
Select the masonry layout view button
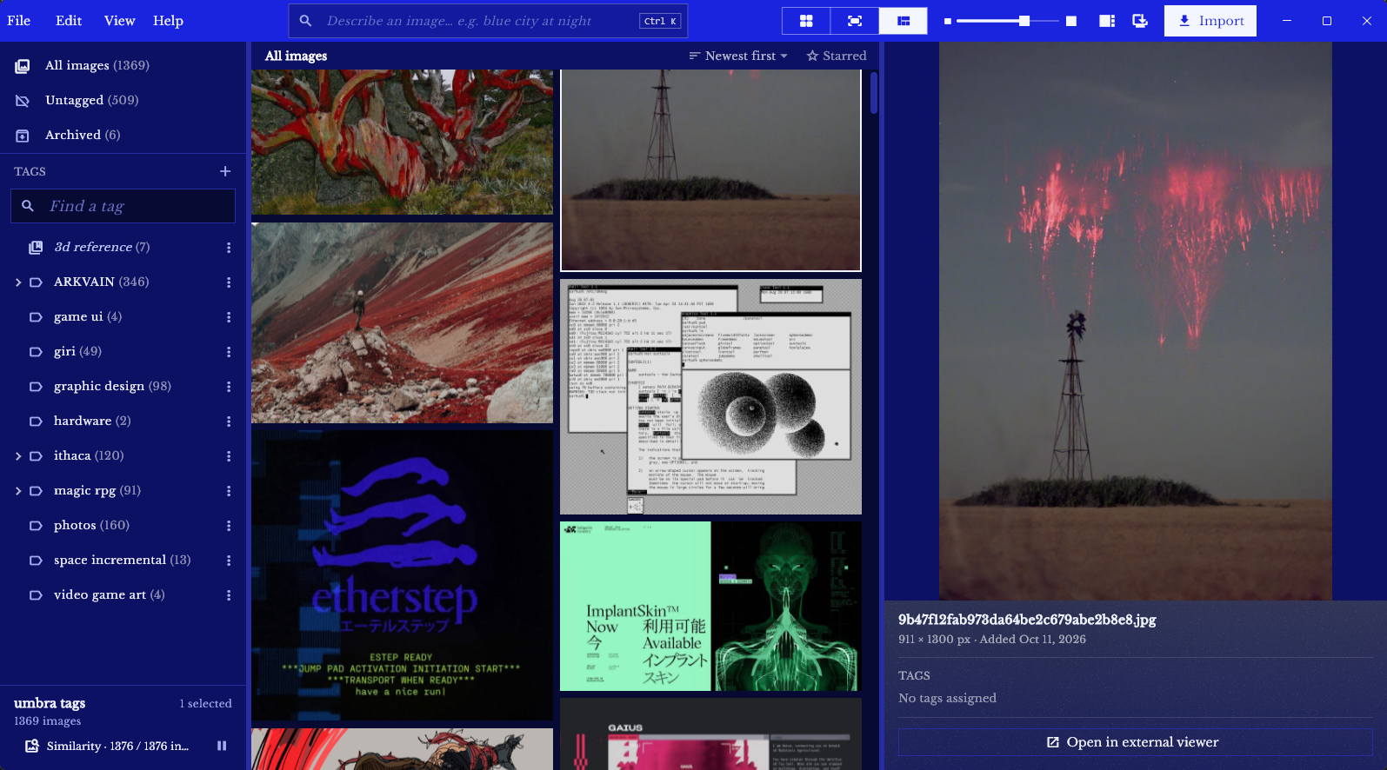pyautogui.click(x=904, y=21)
